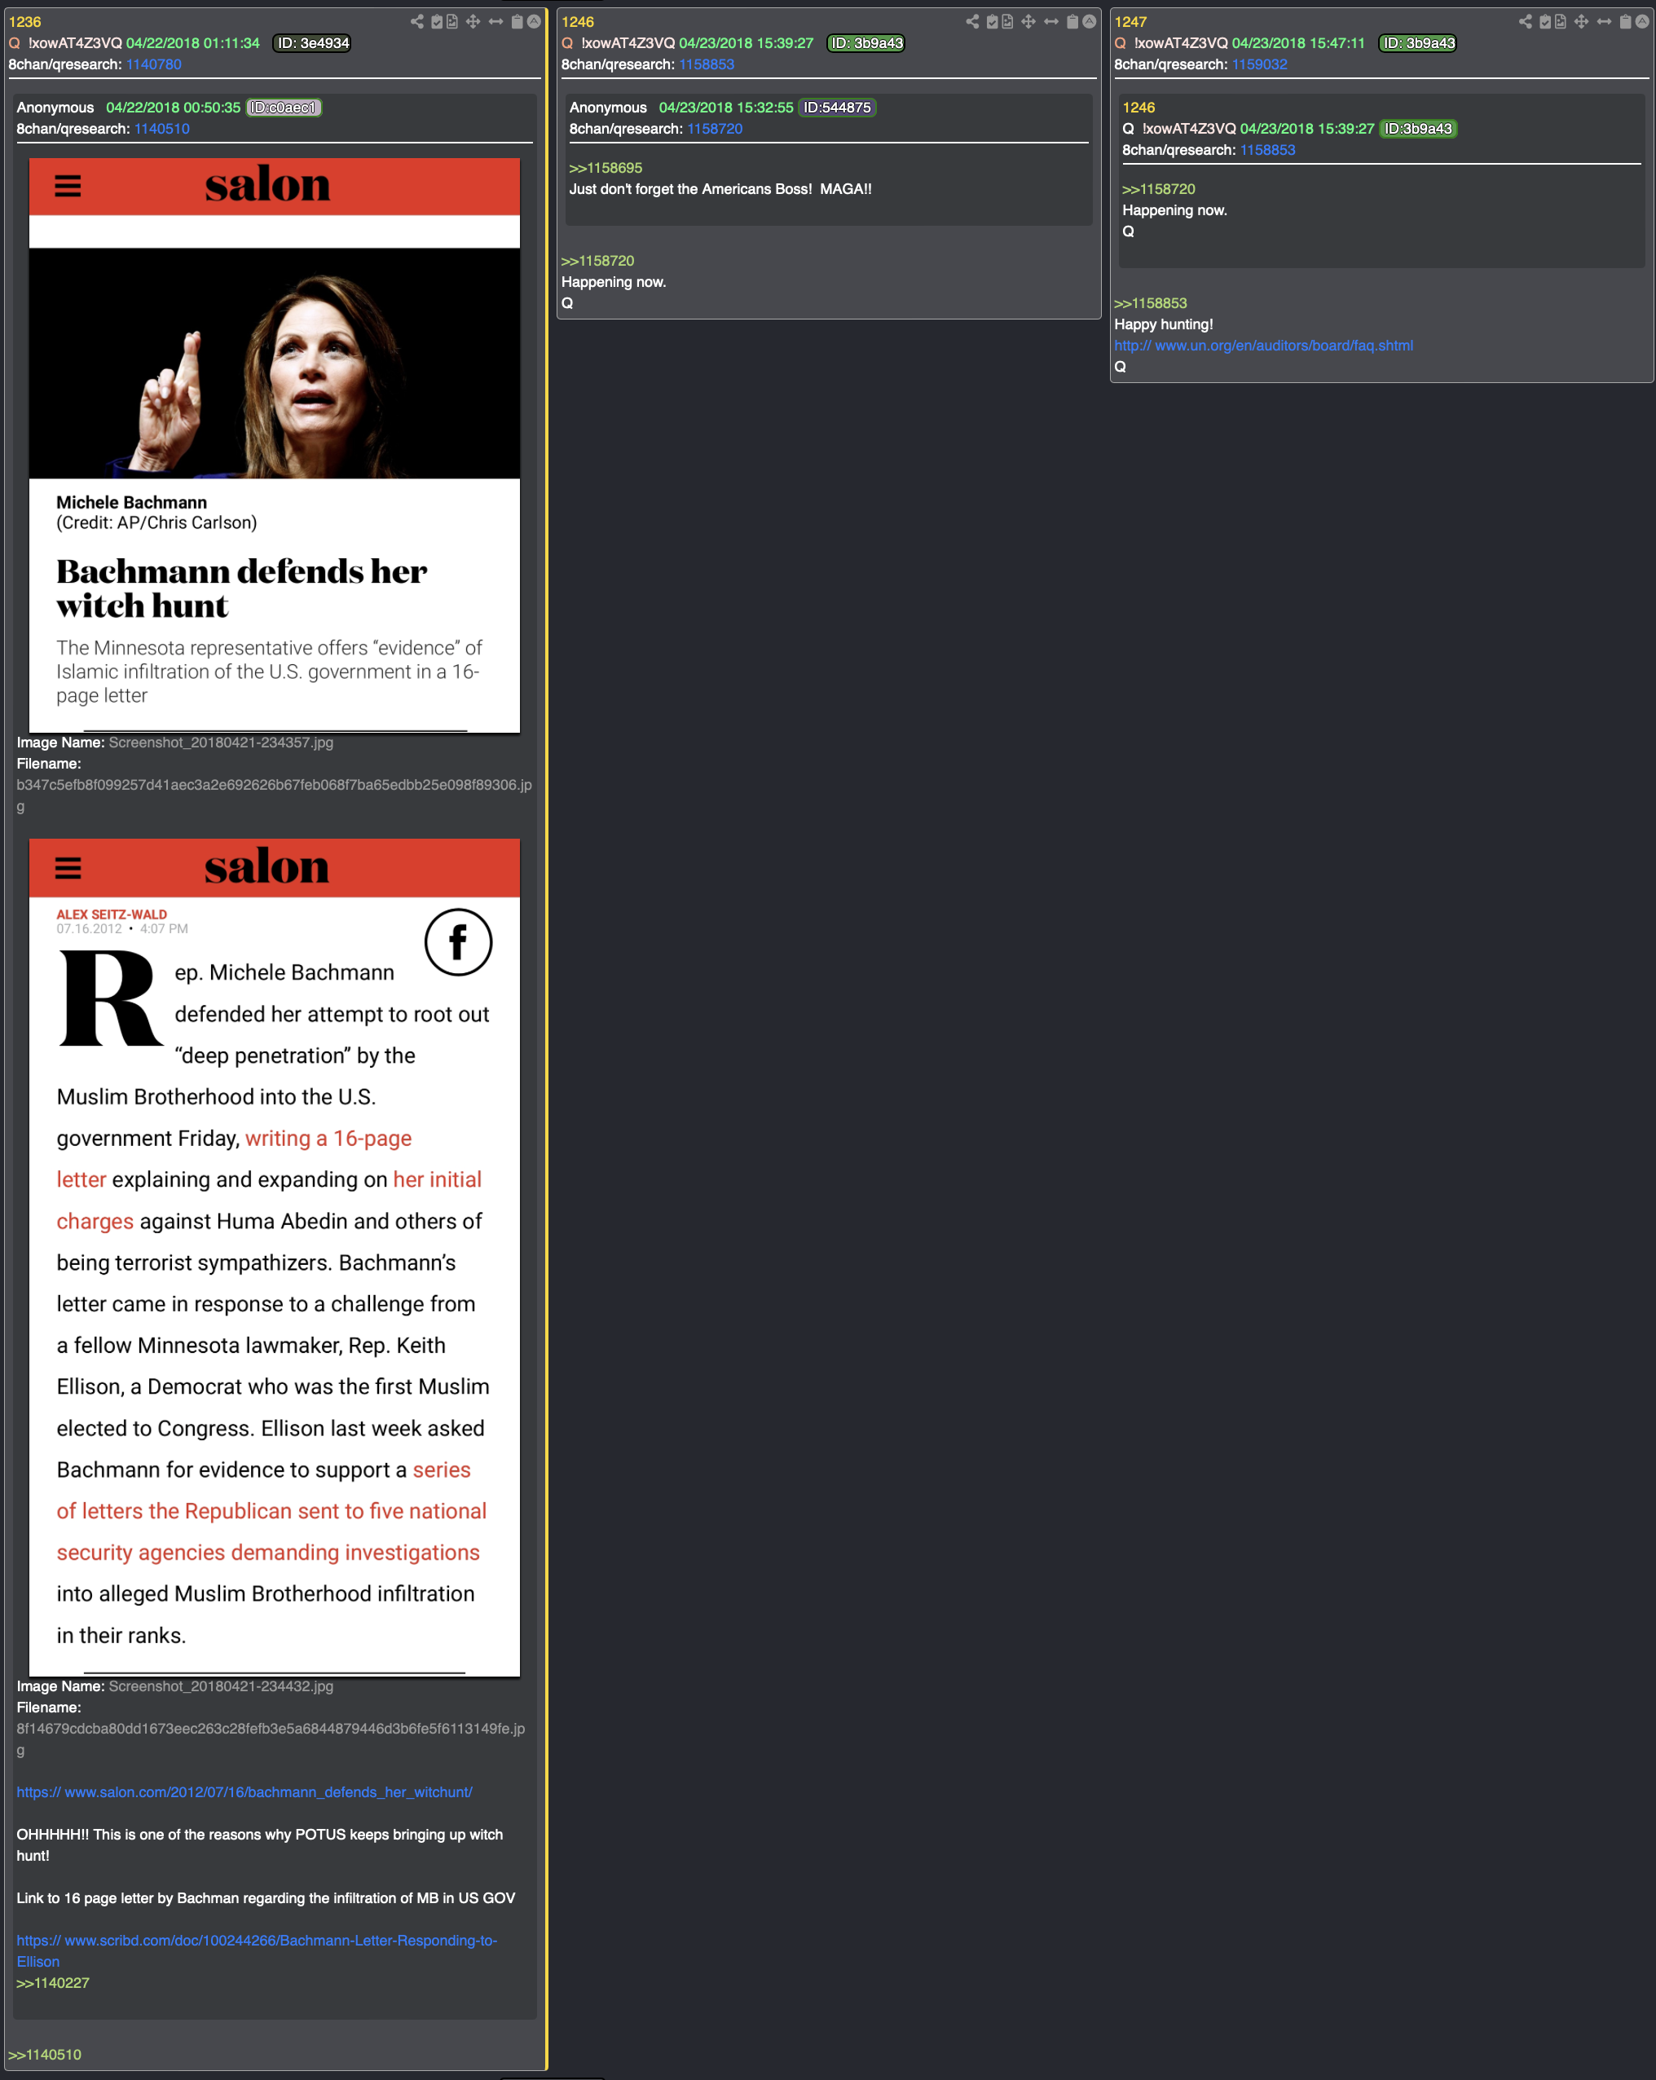Click the four-way move icon on post 1236

coord(473,21)
